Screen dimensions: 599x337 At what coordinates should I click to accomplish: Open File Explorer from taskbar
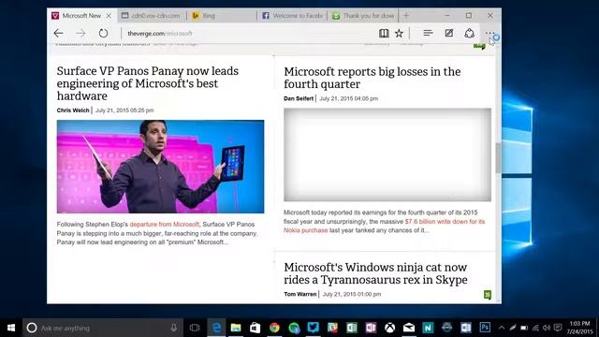pos(236,328)
